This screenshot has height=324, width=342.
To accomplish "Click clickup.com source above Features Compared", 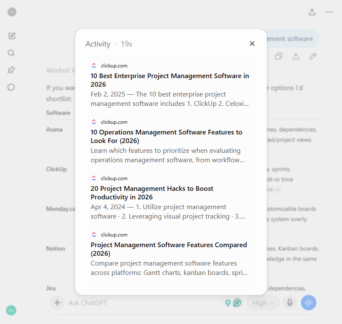I will [114, 235].
